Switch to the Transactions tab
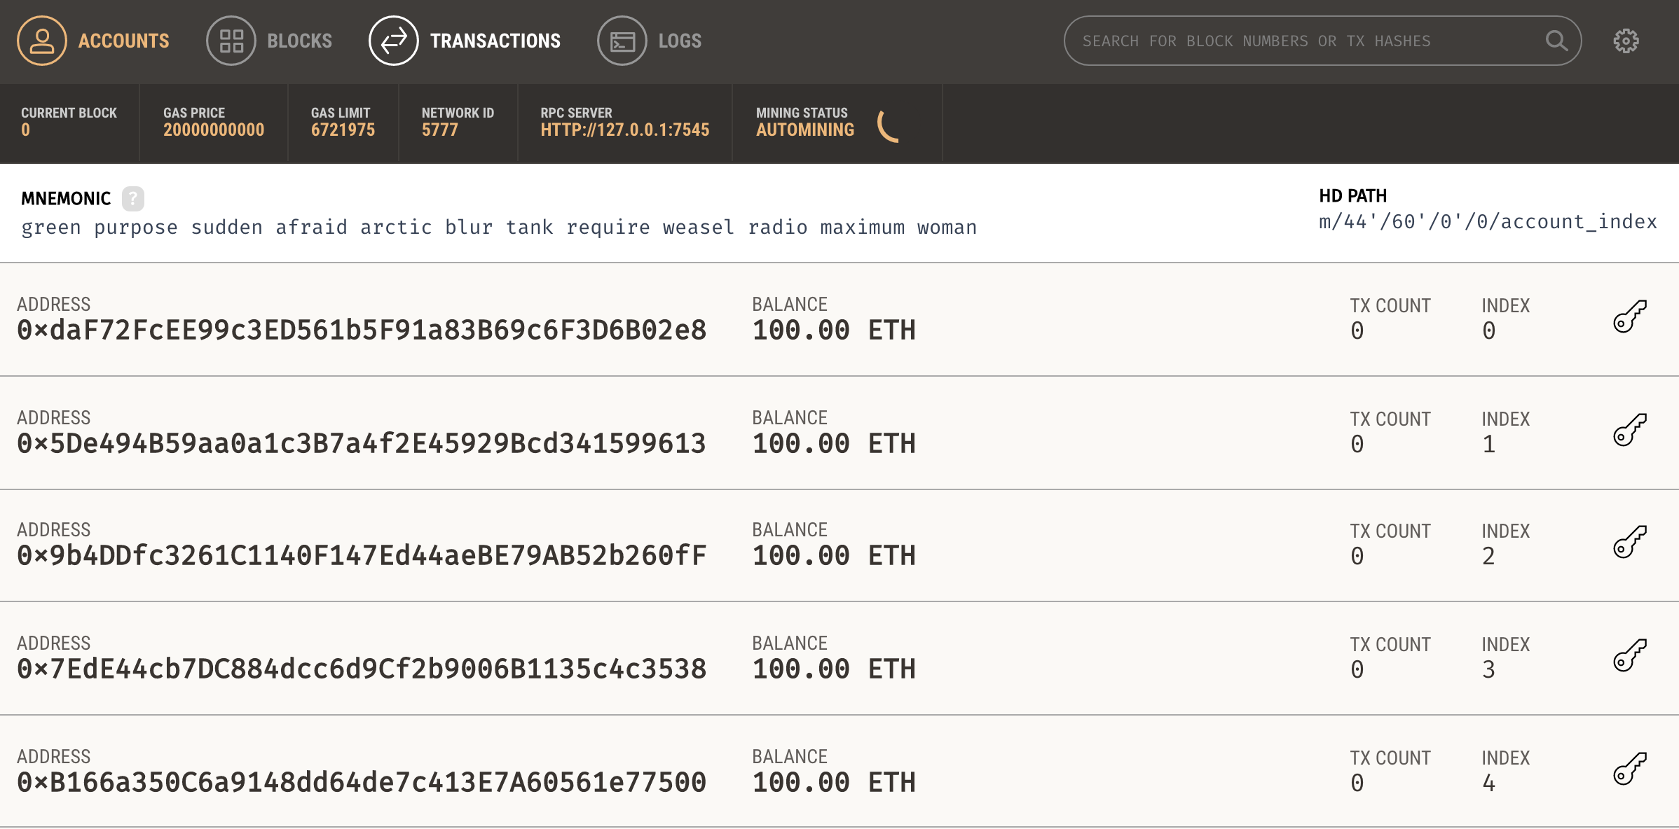Screen dimensions: 1679x829 [x=496, y=40]
